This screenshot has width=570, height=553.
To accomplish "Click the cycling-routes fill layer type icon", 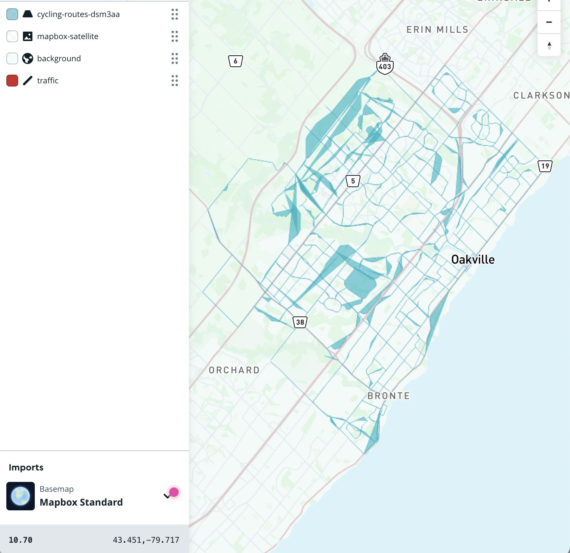I will [28, 14].
